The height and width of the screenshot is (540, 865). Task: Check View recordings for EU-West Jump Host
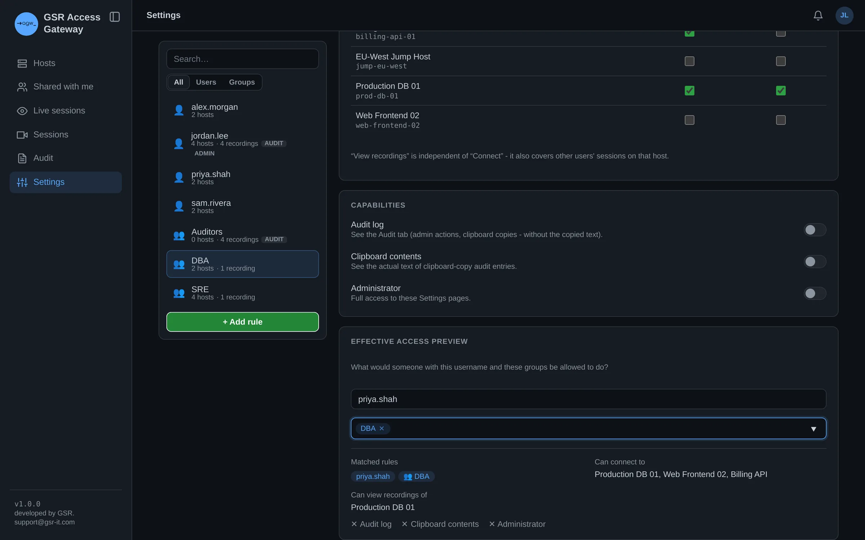click(x=781, y=61)
